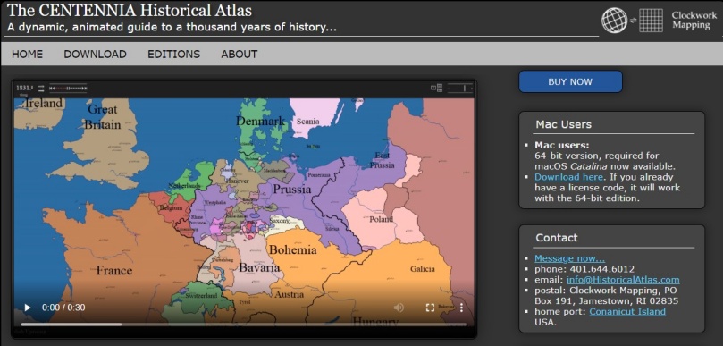Follow the 'Download here' link
Viewport: 723px width, 346px height.
click(568, 177)
